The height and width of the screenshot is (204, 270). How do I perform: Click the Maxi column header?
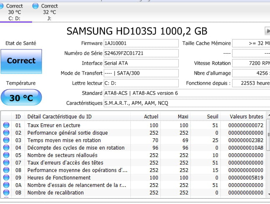(175, 117)
